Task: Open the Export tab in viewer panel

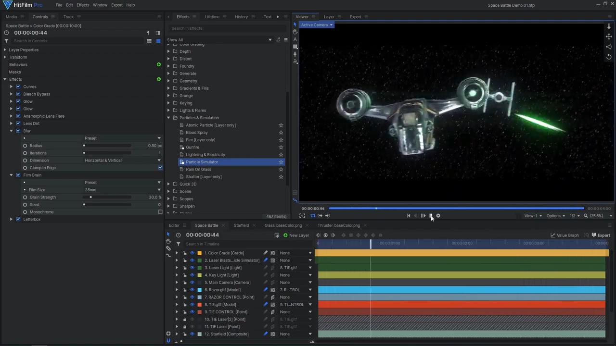Action: (356, 17)
